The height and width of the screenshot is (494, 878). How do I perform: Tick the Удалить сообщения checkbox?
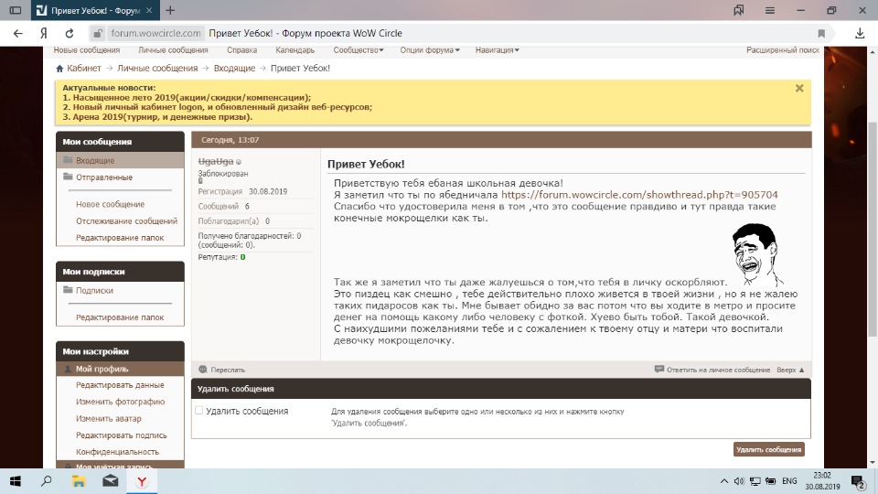click(x=199, y=411)
